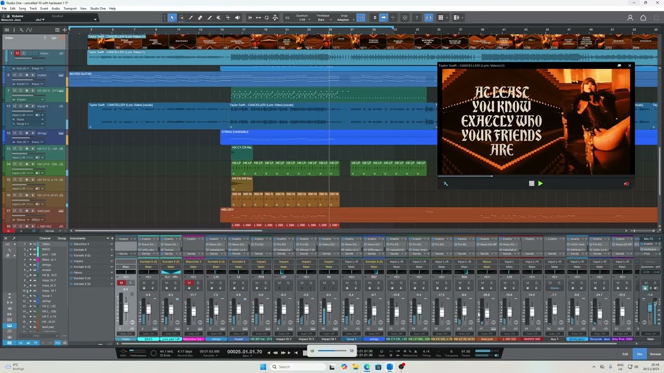Open the Audio menu
The height and width of the screenshot is (373, 664).
click(56, 8)
